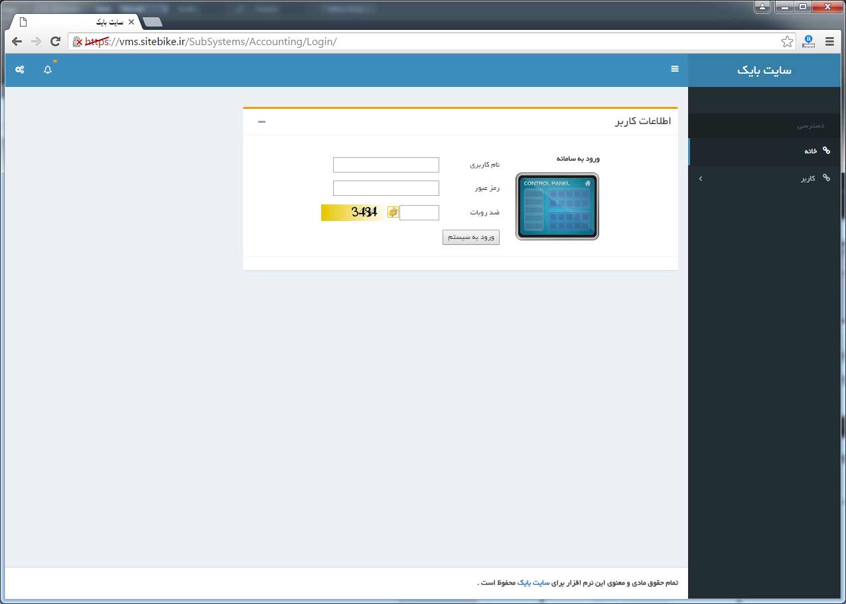Close the سایت بایک browser tab
The width and height of the screenshot is (846, 604).
coord(131,22)
